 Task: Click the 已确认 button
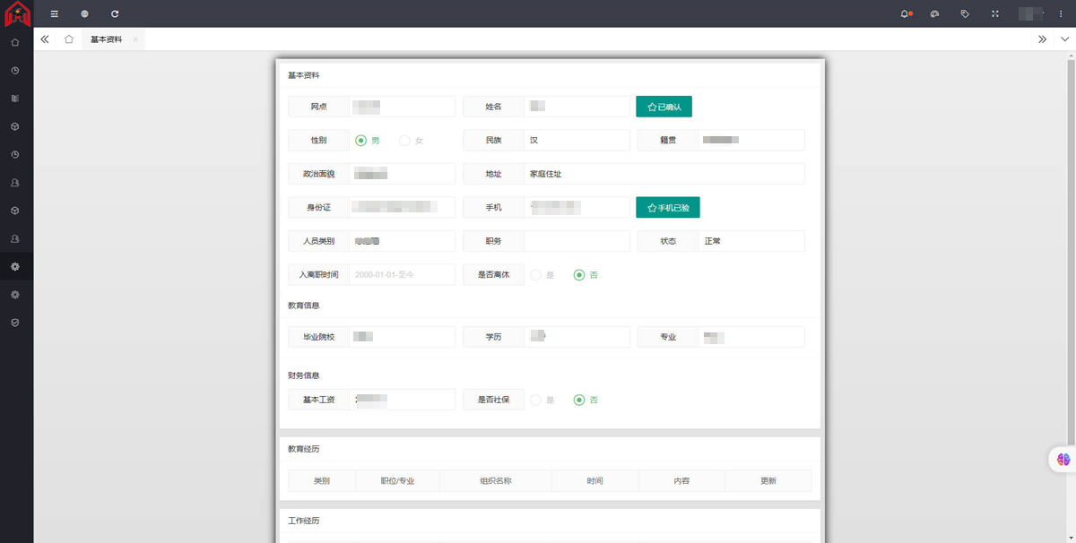pyautogui.click(x=664, y=107)
